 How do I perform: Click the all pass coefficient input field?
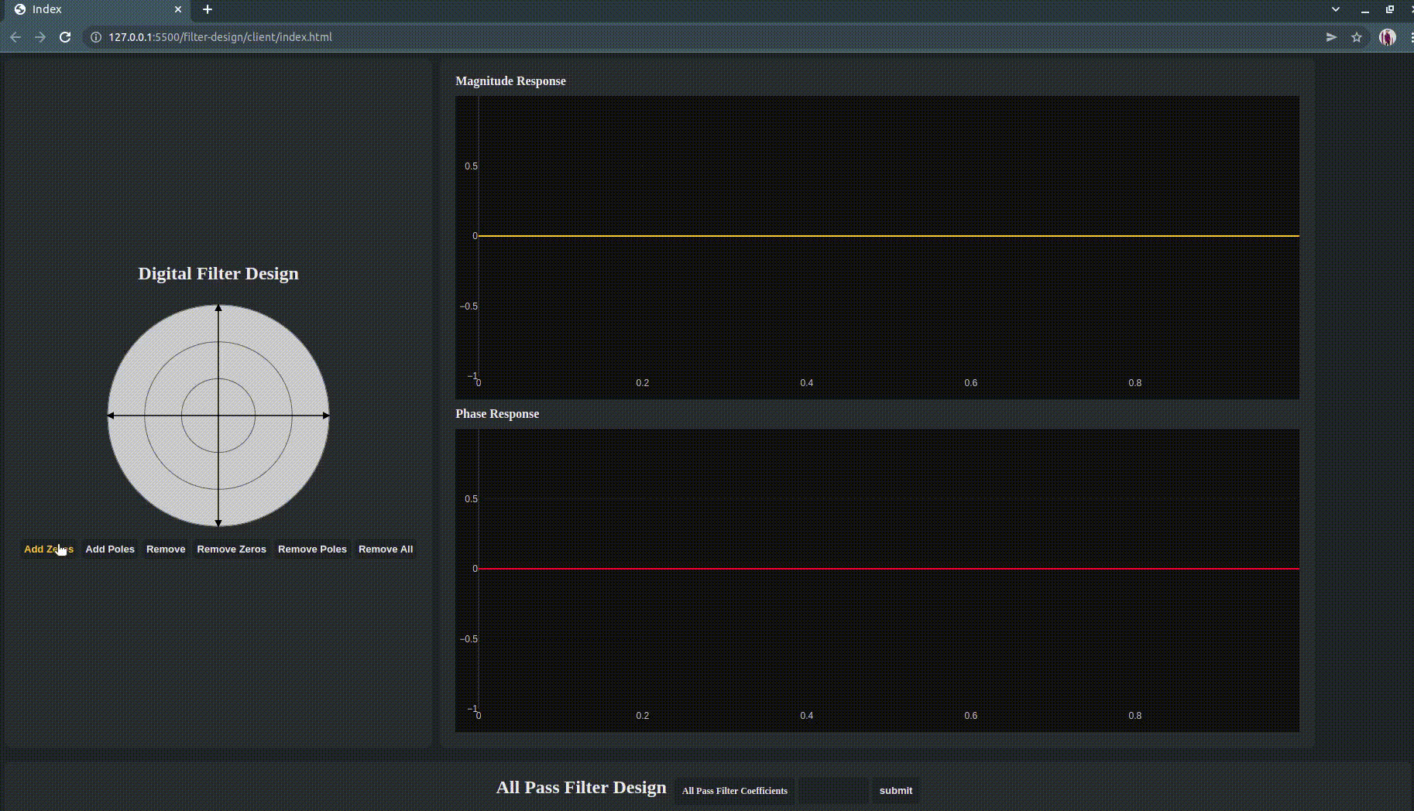pos(833,791)
